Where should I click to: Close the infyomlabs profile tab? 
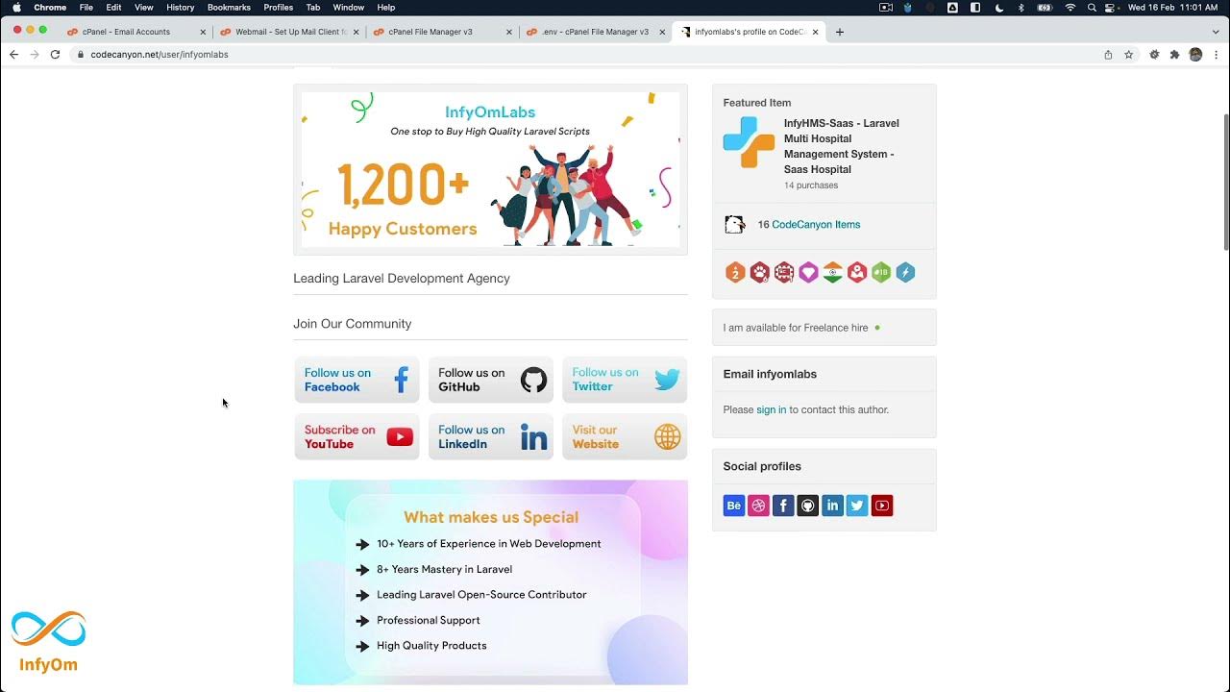tap(816, 32)
